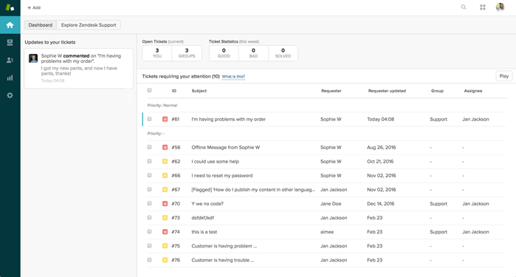516x277 pixels.
Task: Open the "What is this?" link
Action: (233, 77)
